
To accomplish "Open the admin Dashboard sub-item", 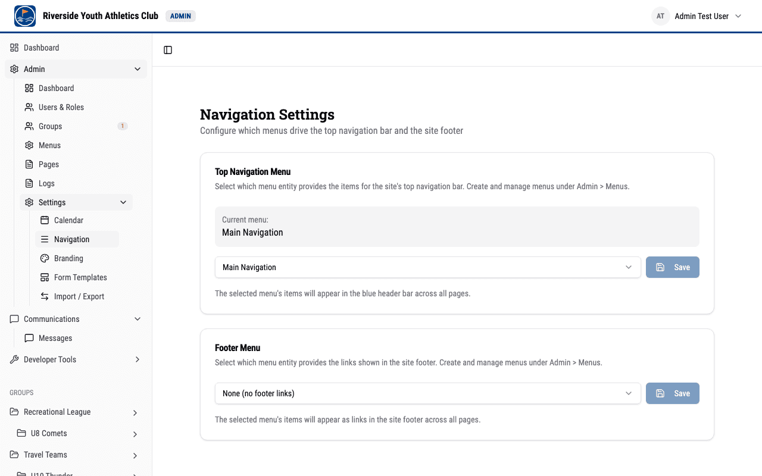I will (76, 88).
